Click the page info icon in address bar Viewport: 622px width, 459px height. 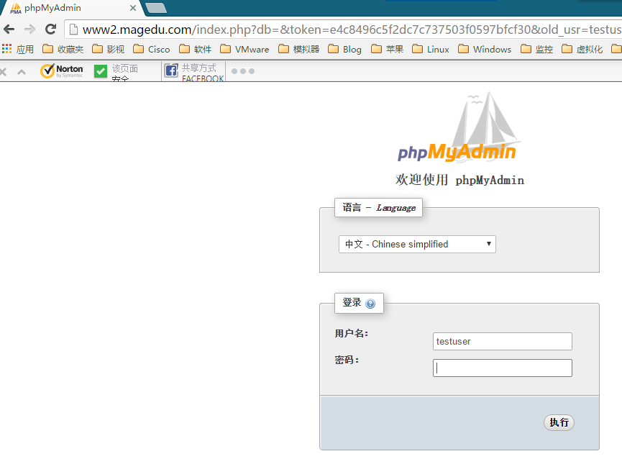point(73,29)
